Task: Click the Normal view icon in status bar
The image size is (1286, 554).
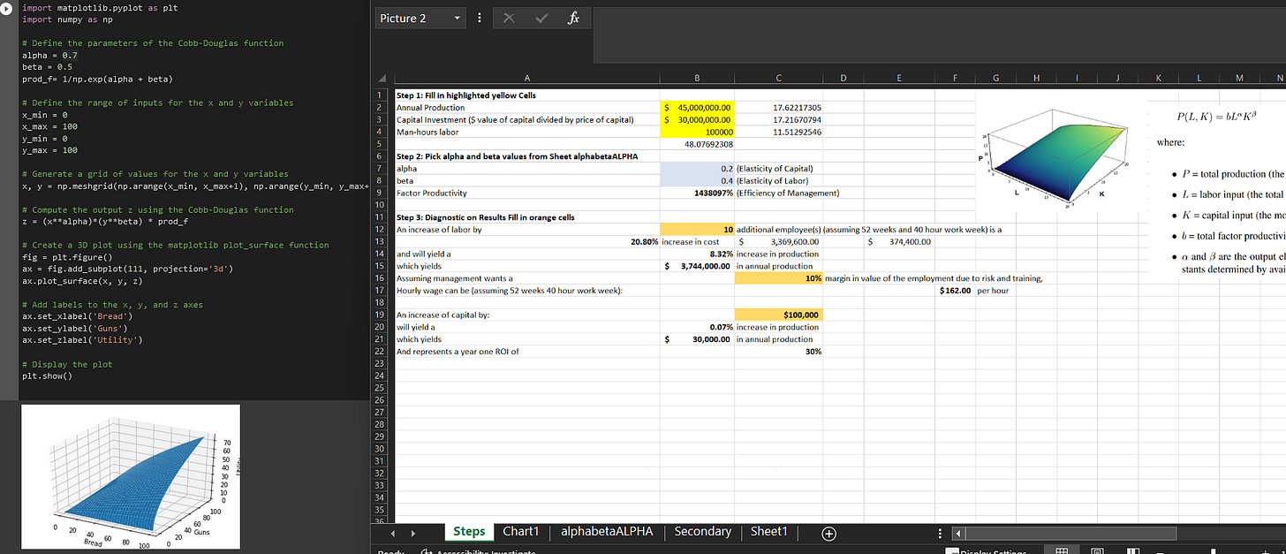Action: 1063,550
